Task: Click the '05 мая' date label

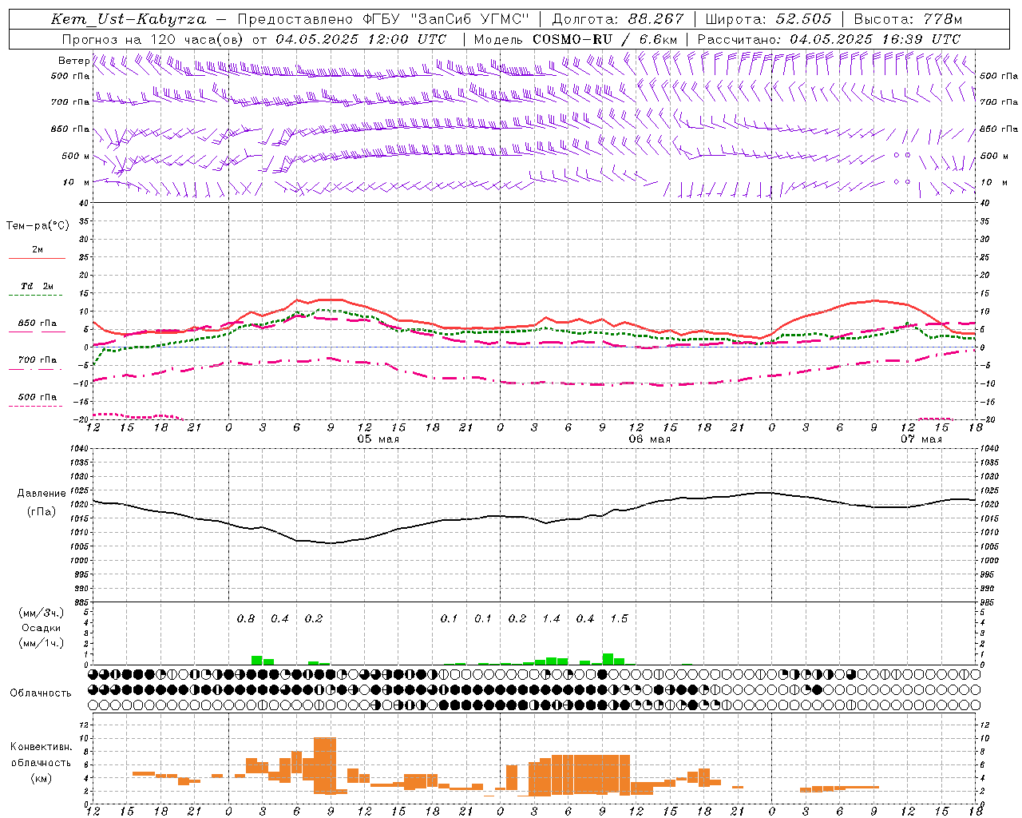Action: point(378,439)
